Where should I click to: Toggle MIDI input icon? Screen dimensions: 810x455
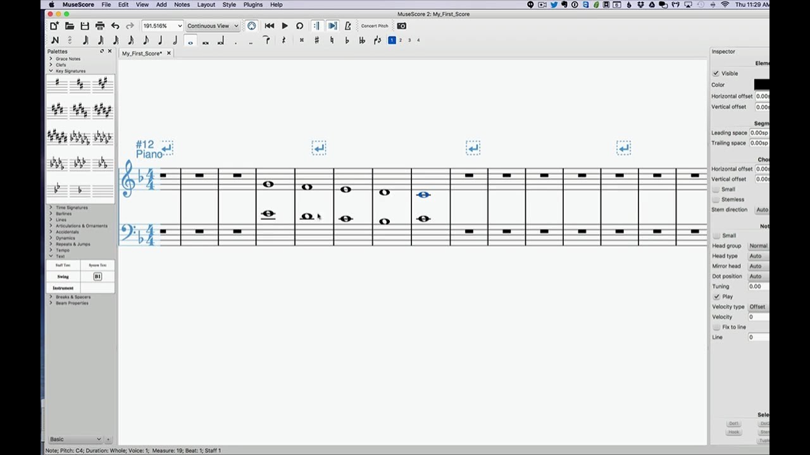(x=252, y=26)
